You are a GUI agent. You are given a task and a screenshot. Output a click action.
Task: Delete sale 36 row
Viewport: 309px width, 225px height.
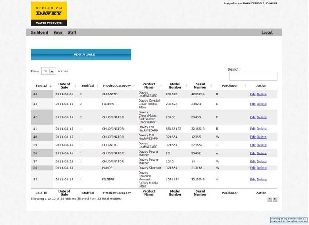click(261, 168)
